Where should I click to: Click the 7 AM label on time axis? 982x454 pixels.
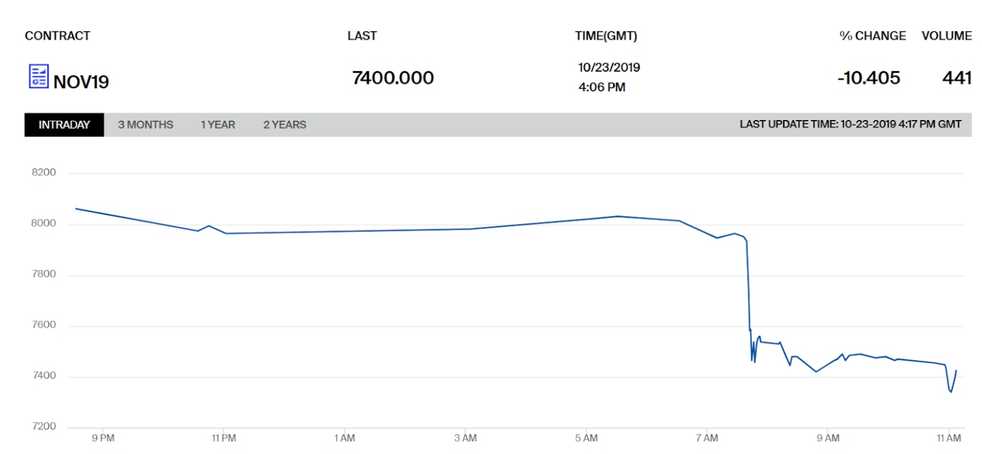click(707, 438)
